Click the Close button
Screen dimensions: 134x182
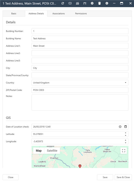[11, 177]
